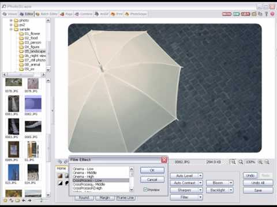
Task: Click the folder tree scroll-right arrow
Action: pos(44,74)
